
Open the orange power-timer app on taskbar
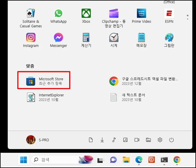[152, 160]
